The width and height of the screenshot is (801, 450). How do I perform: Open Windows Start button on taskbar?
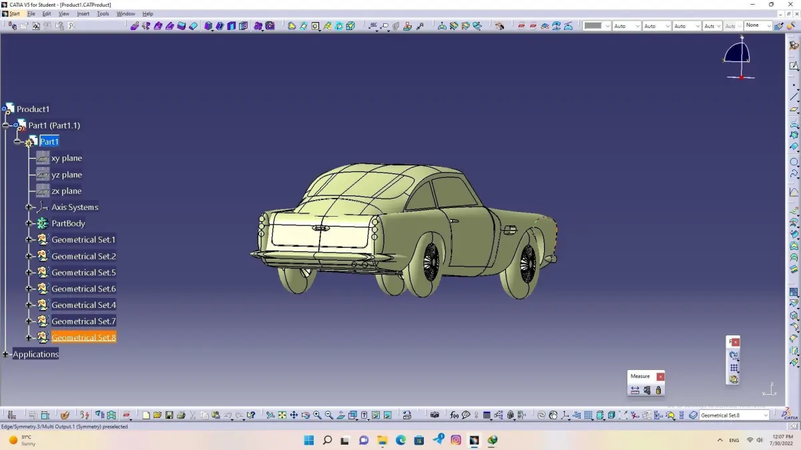pos(309,440)
